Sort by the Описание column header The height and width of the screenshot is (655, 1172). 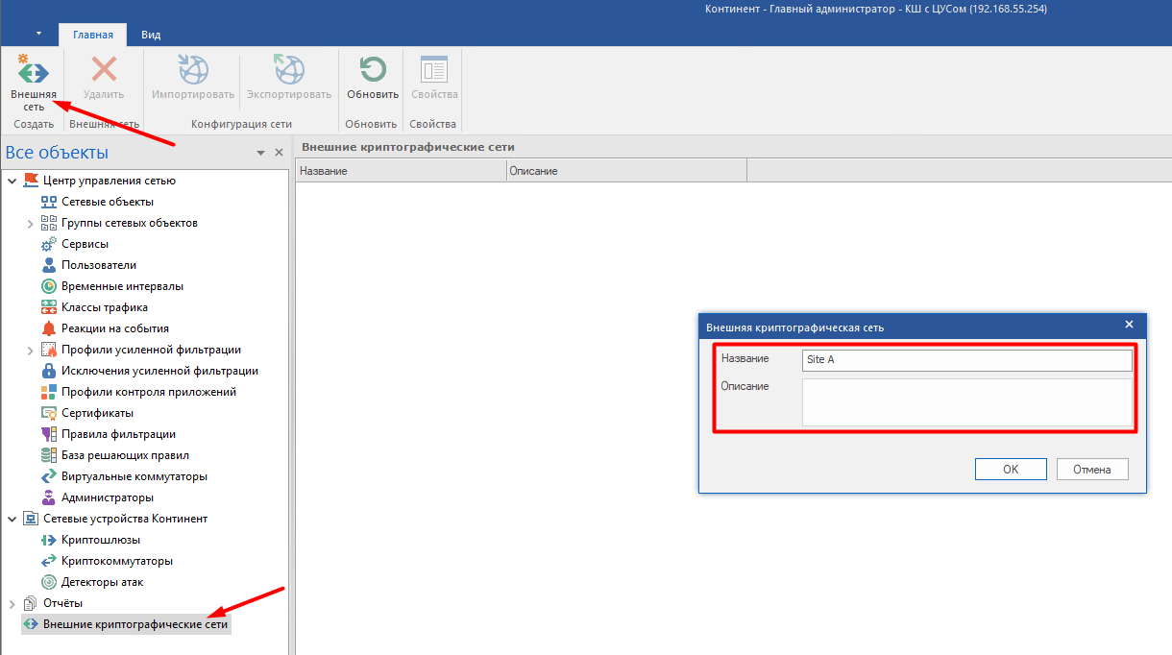(x=627, y=171)
